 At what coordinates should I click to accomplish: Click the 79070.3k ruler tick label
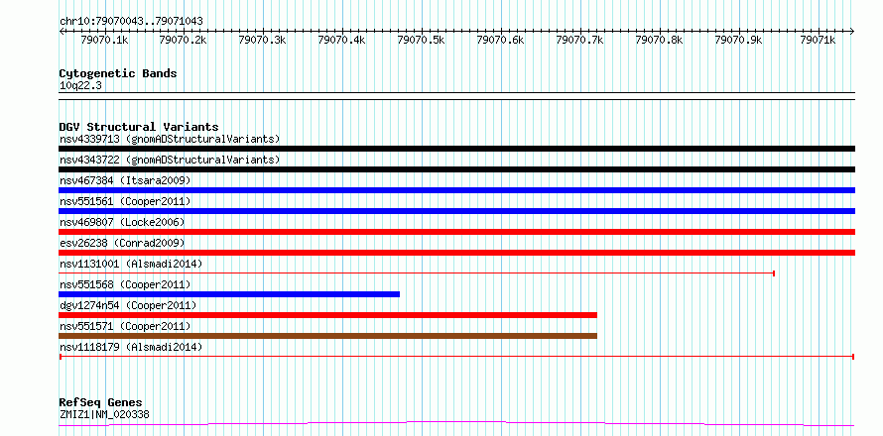point(263,40)
